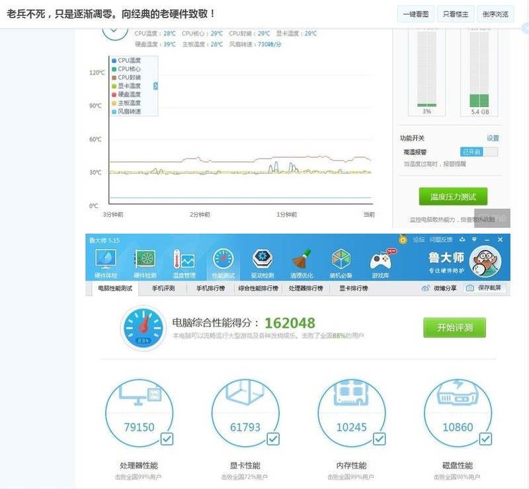
Task: Click the yellow-green 显卡温度 legend swatch
Action: coord(114,86)
